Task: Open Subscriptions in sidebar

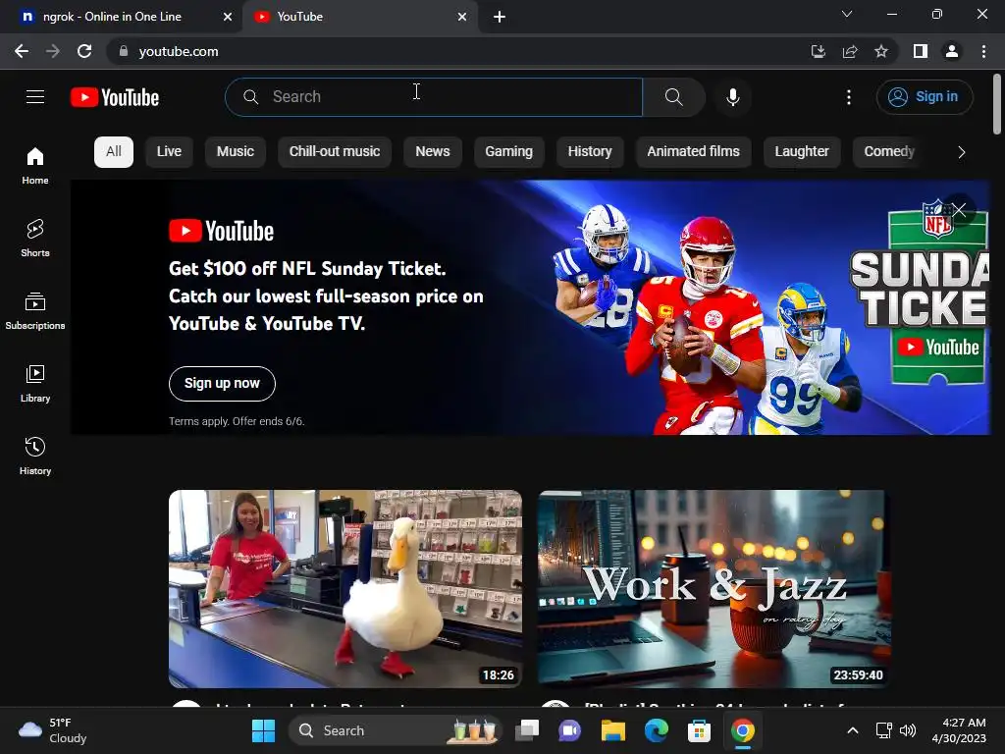Action: 35,310
